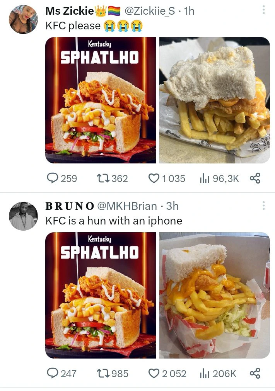
Task: View analytics showing 206K views
Action: 218,374
